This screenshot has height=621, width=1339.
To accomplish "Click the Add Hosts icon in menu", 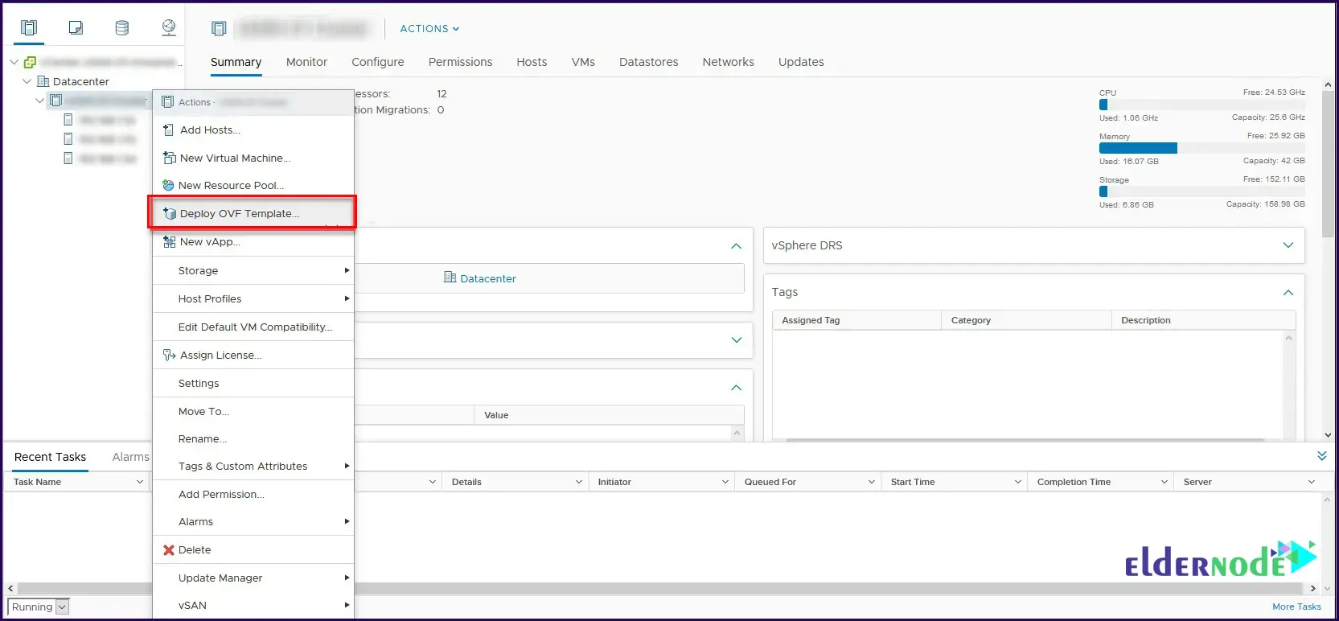I will click(169, 130).
